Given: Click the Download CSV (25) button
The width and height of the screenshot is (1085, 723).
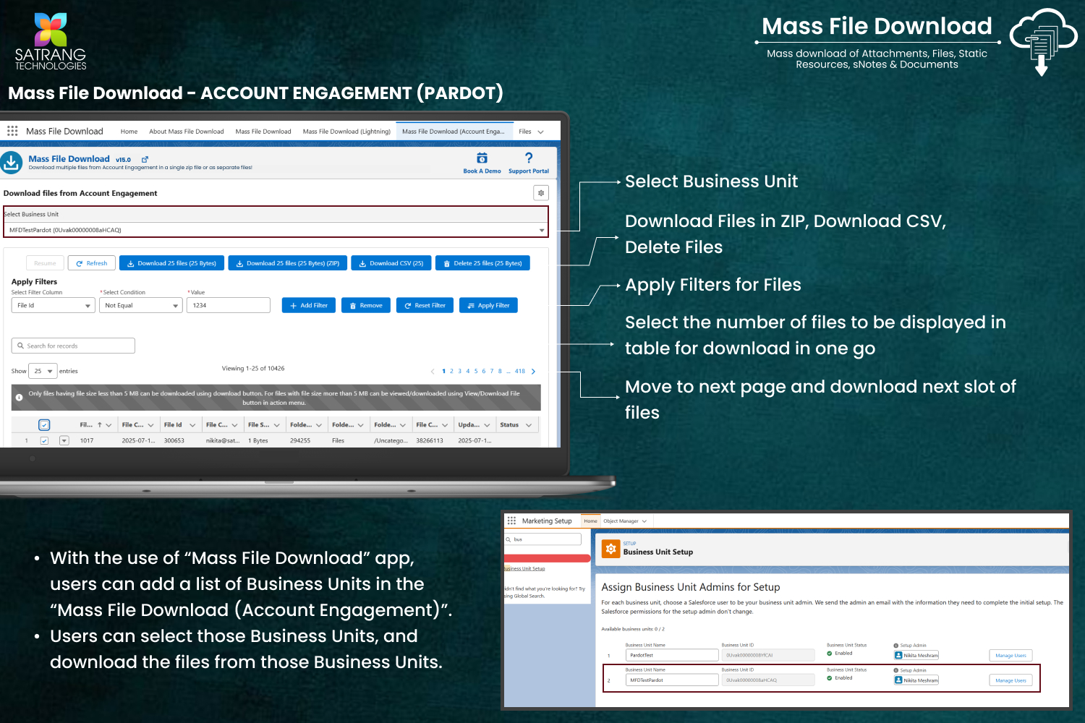Looking at the screenshot, I should 391,263.
